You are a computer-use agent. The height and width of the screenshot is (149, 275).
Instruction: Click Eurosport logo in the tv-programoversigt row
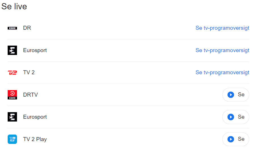point(12,50)
